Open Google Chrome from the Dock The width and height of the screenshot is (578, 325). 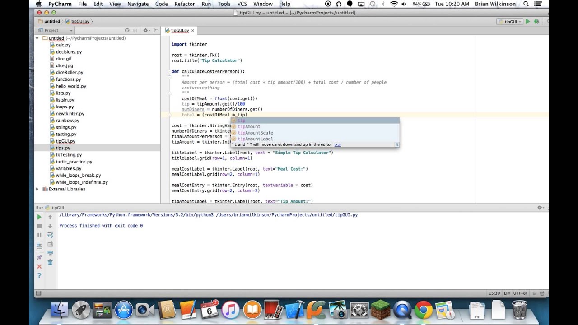pos(423,310)
